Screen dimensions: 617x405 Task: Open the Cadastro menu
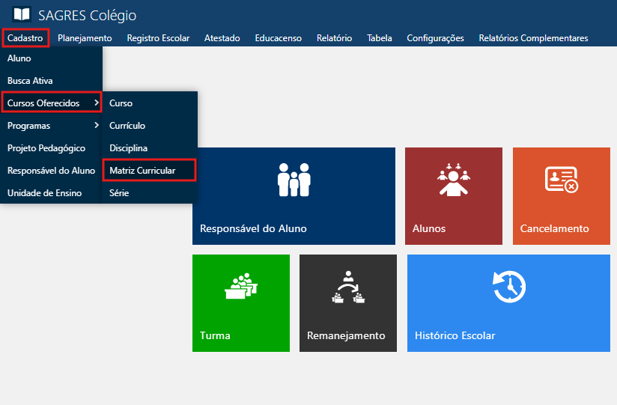pos(25,38)
